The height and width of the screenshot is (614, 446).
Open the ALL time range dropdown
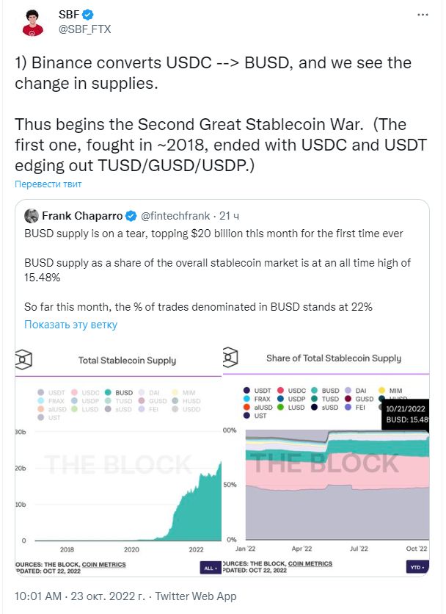coord(211,568)
